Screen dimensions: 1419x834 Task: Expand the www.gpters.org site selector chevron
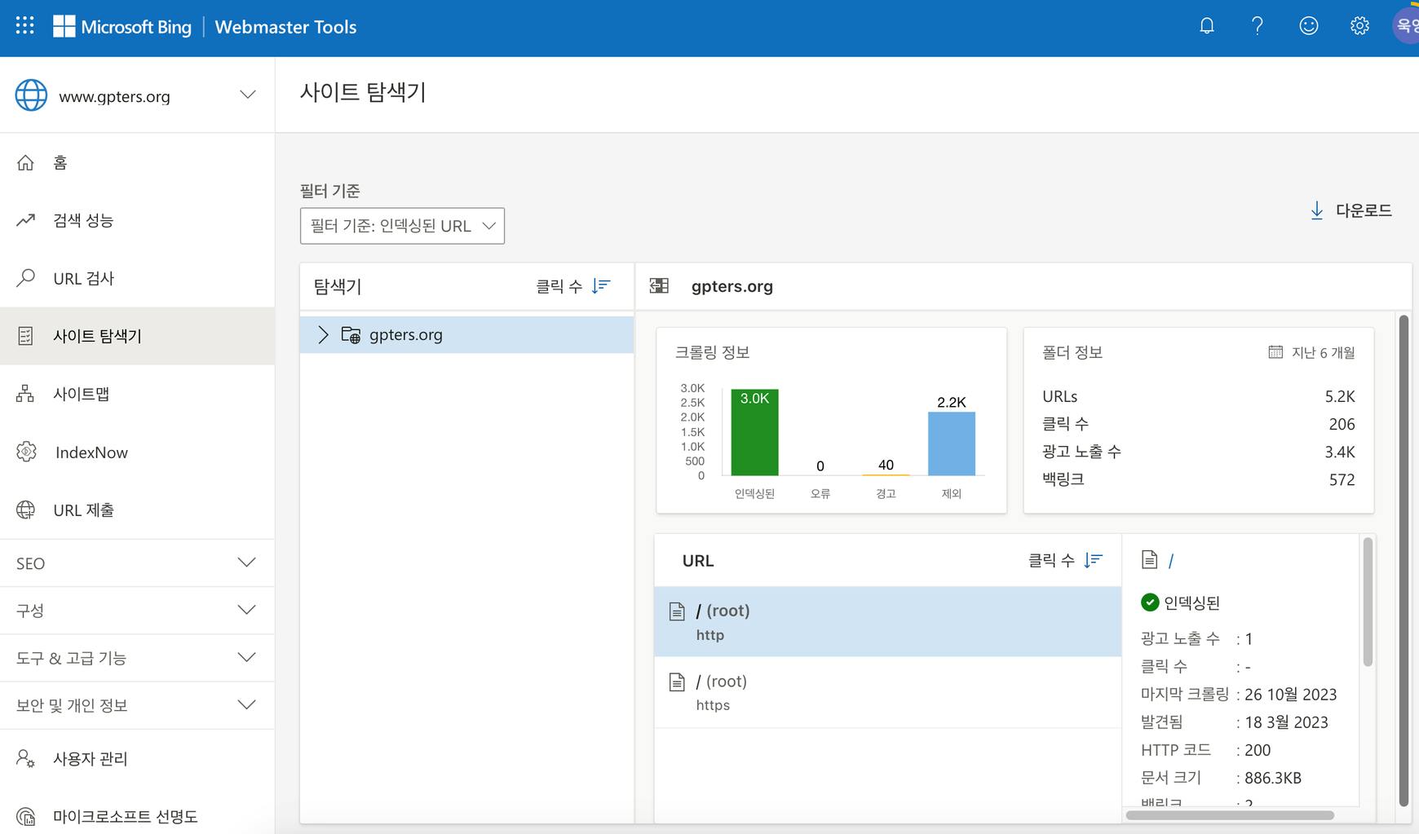coord(248,95)
